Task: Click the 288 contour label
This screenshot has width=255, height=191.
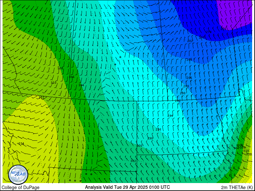Action: 186,86
